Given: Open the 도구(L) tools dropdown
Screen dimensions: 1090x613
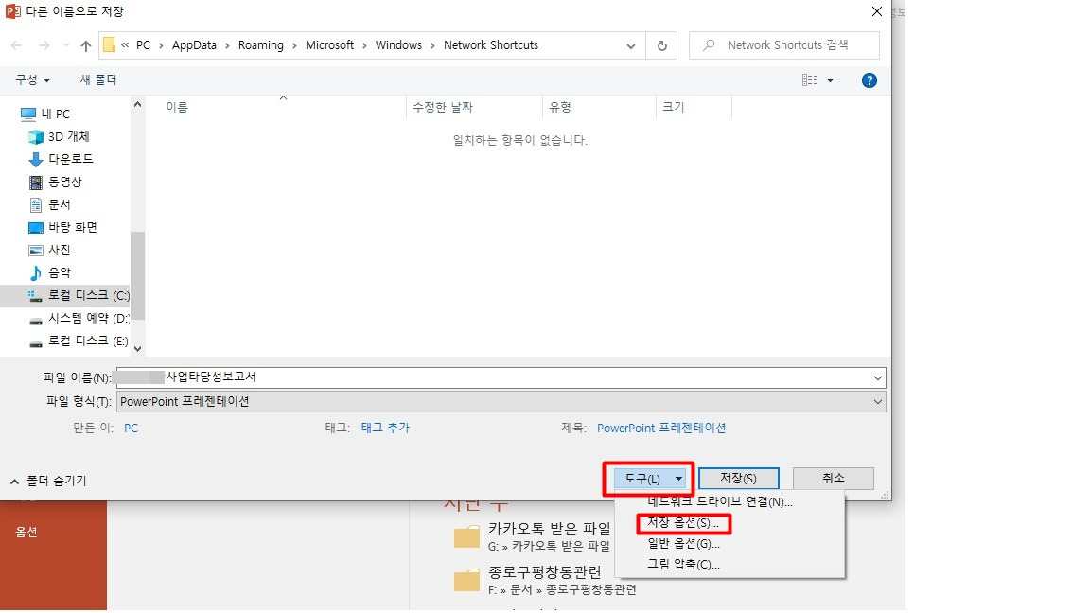Looking at the screenshot, I should (x=649, y=479).
